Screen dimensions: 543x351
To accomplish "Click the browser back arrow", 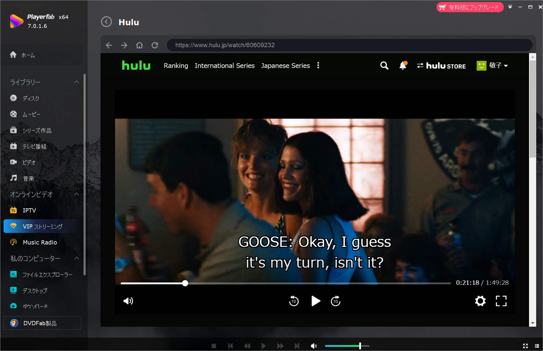I will [x=109, y=45].
